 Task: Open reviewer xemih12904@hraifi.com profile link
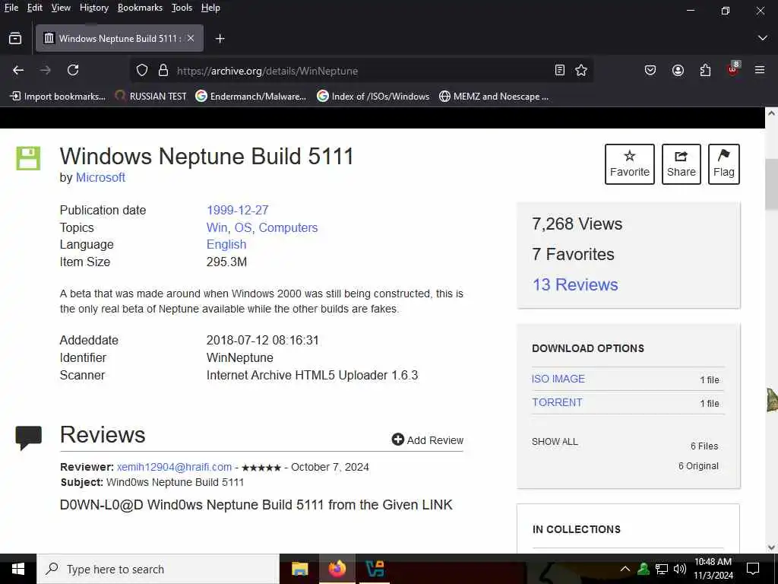(174, 467)
